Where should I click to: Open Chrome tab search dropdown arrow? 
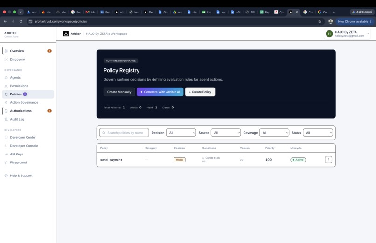coord(21,12)
